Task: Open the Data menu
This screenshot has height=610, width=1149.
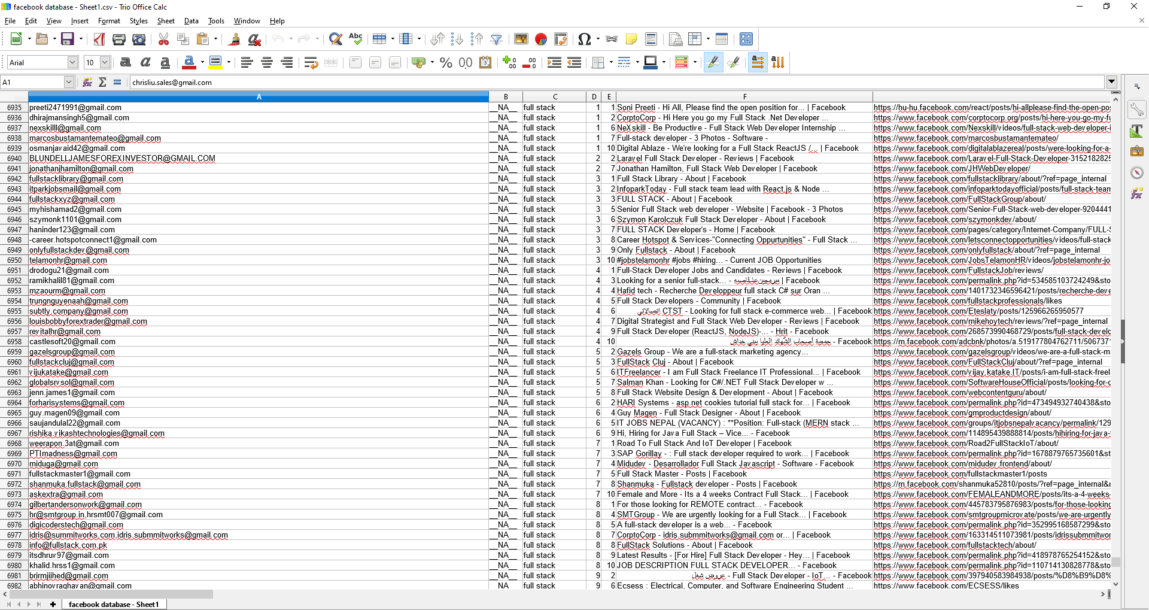Action: pyautogui.click(x=191, y=21)
